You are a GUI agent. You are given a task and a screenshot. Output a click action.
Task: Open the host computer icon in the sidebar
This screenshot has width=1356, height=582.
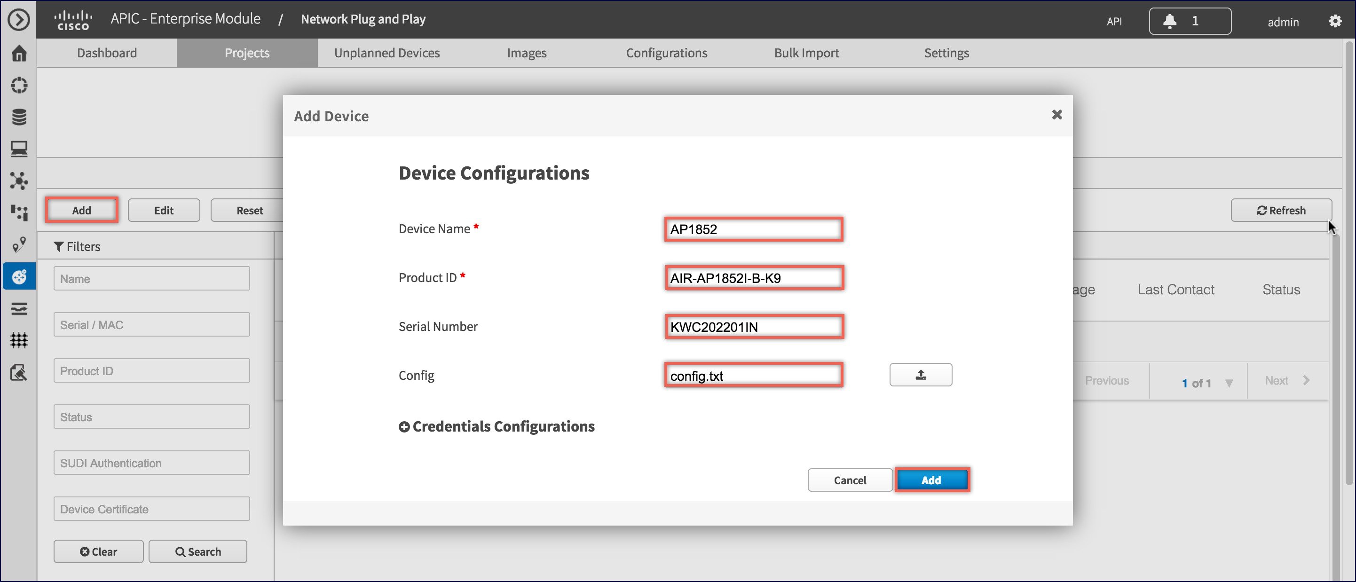pyautogui.click(x=19, y=149)
